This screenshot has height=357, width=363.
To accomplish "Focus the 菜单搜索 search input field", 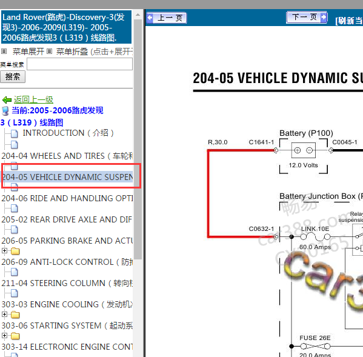I will [79, 64].
